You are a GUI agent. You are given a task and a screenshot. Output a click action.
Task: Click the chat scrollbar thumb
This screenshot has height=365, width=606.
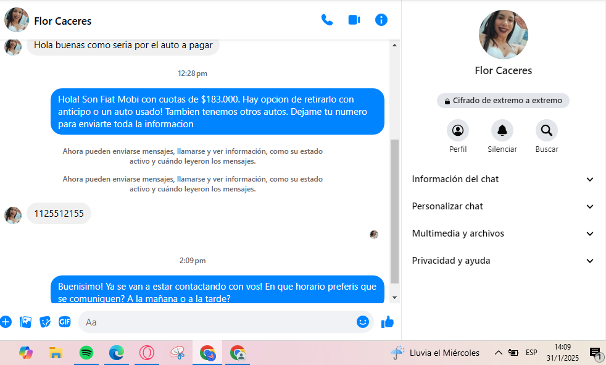tap(394, 211)
